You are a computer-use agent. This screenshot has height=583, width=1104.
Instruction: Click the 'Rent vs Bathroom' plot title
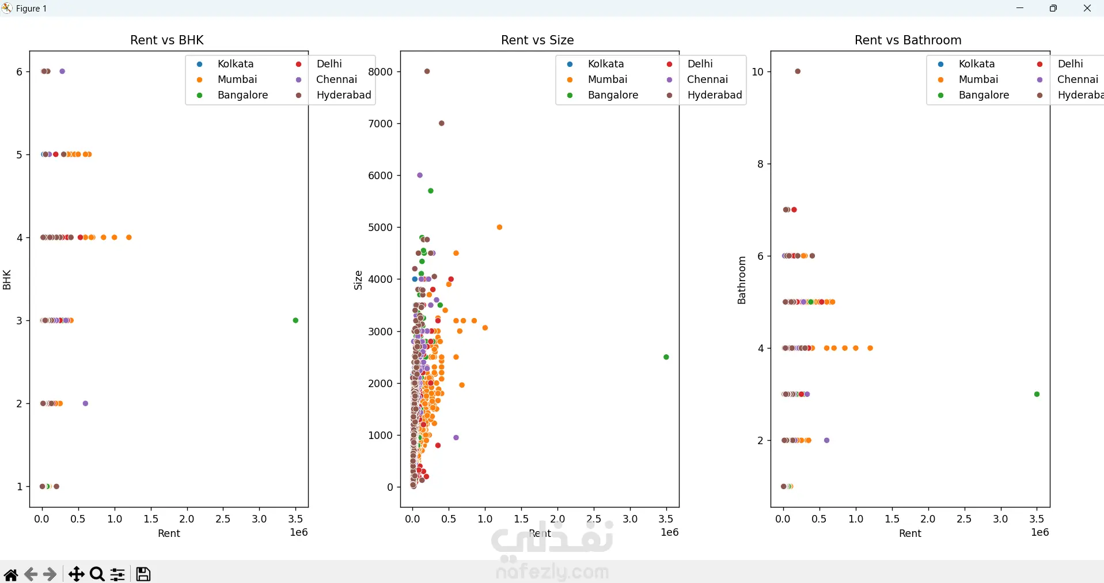pos(908,40)
